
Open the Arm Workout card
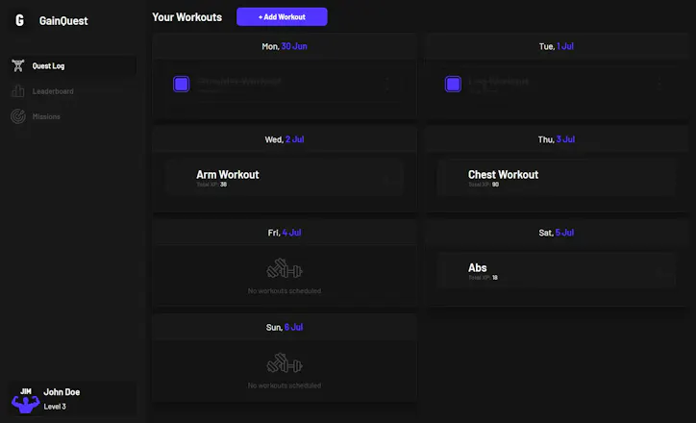pos(285,178)
